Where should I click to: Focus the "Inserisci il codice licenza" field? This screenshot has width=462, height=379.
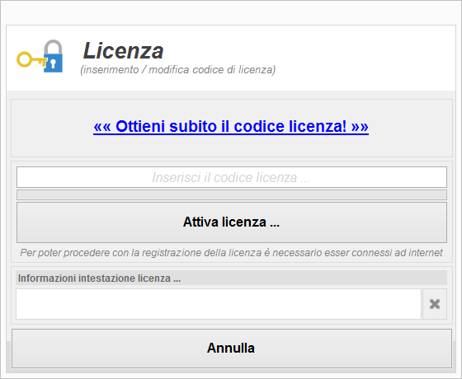(232, 177)
